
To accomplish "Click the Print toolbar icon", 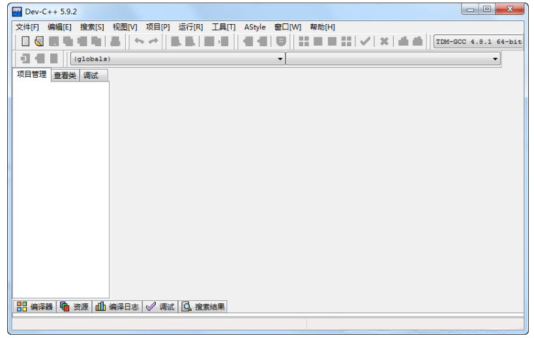I will click(x=115, y=42).
